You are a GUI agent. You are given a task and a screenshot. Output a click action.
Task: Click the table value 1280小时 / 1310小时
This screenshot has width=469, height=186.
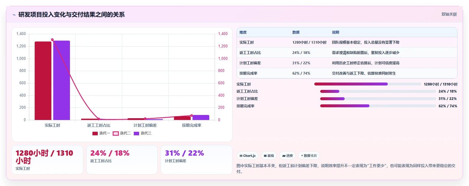310,42
